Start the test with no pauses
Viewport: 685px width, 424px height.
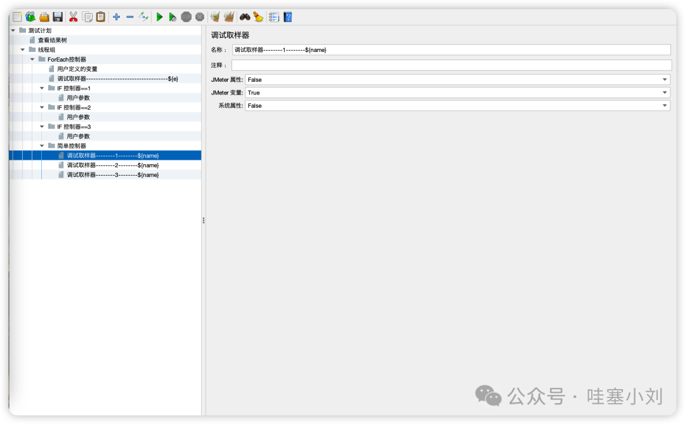pos(173,17)
